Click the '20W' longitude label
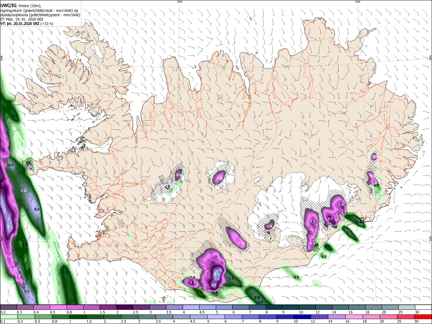432x324 pixels. point(180,2)
